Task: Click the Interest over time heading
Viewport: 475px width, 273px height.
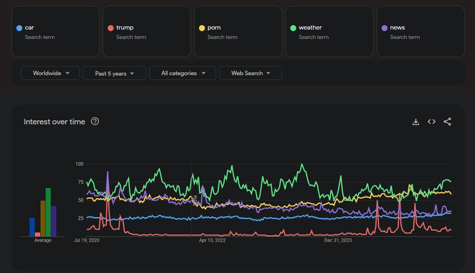Action: (54, 122)
